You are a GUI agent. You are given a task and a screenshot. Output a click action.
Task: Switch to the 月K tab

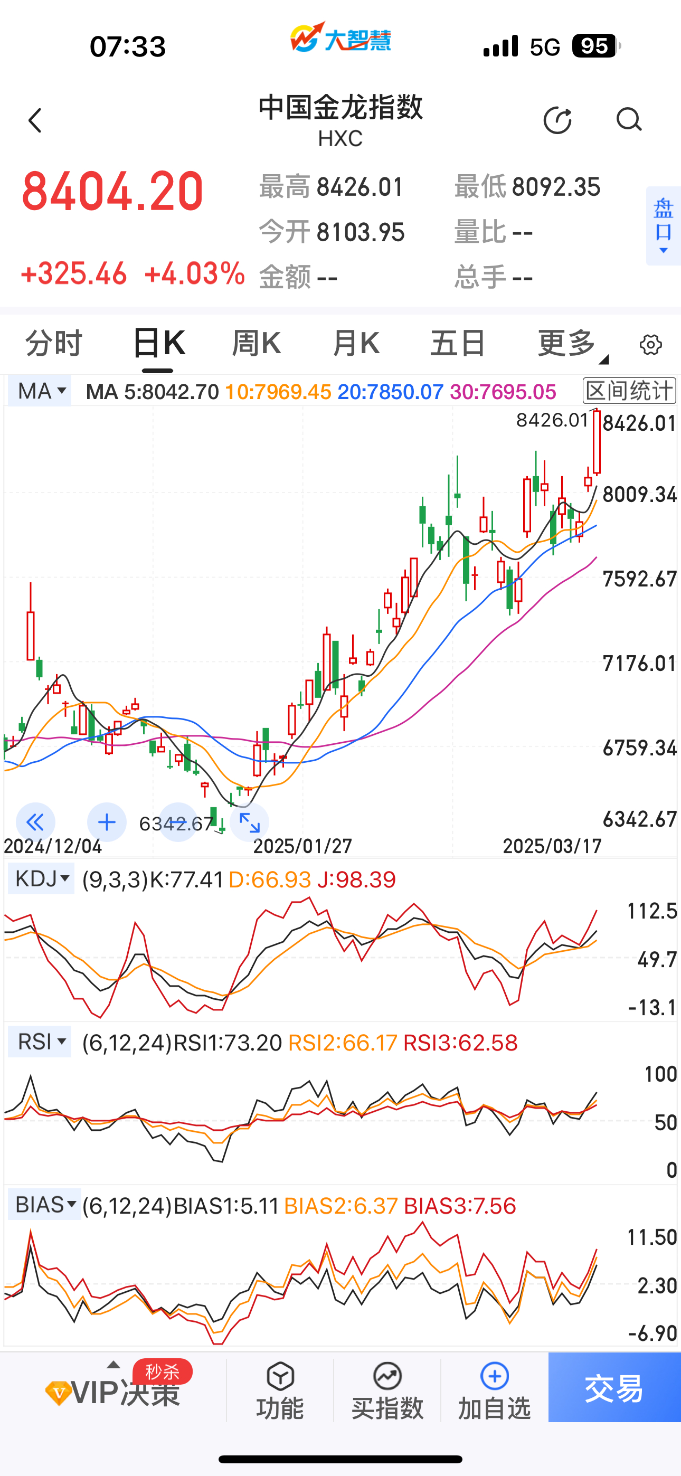[356, 343]
